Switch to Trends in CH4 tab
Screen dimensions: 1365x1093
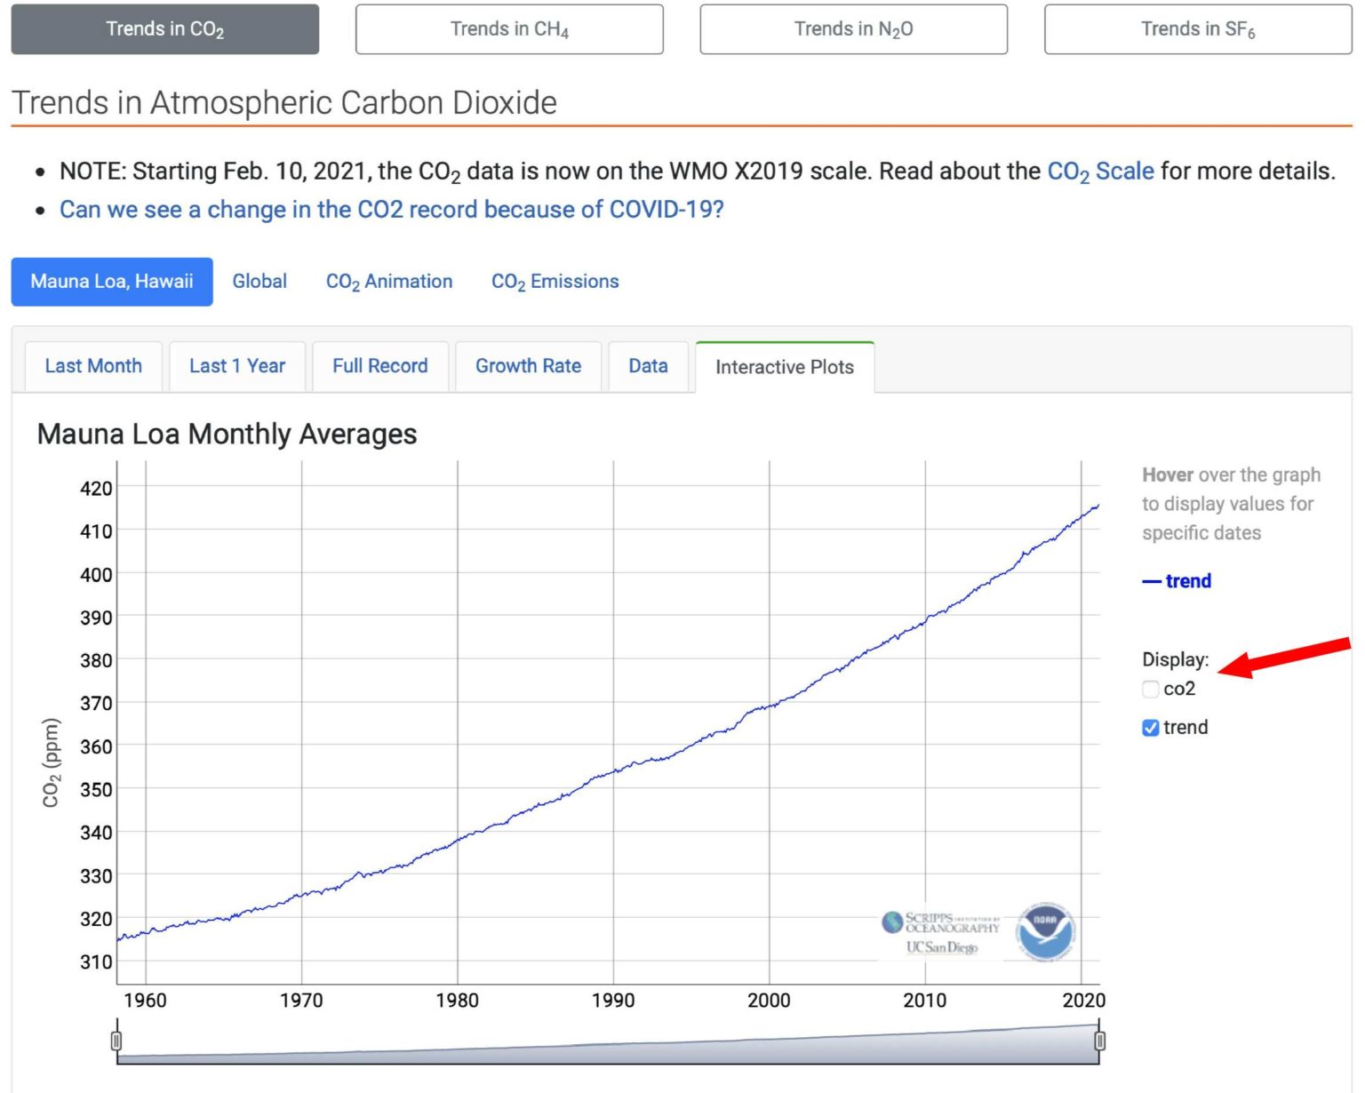point(509,29)
